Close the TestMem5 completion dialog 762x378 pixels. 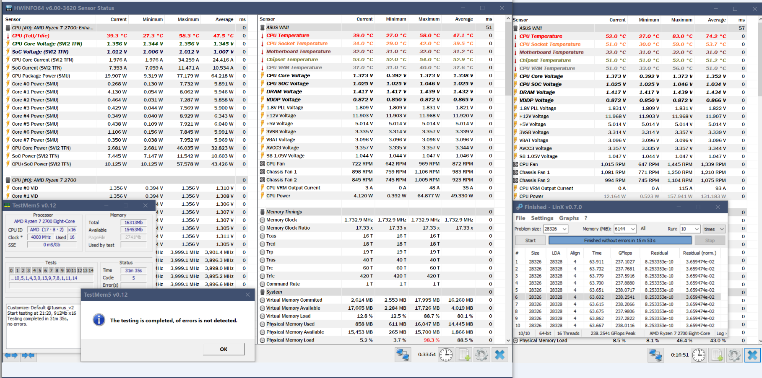tap(247, 295)
